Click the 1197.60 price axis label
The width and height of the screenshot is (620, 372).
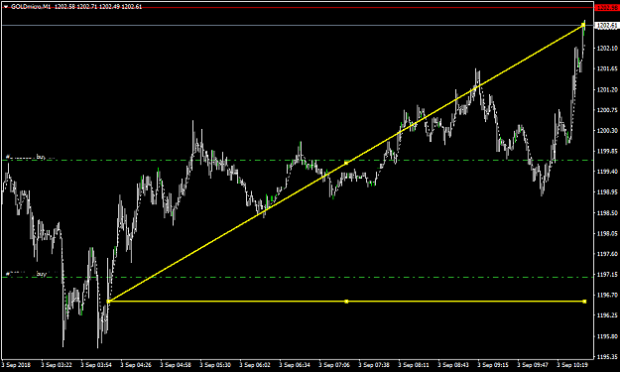(607, 254)
